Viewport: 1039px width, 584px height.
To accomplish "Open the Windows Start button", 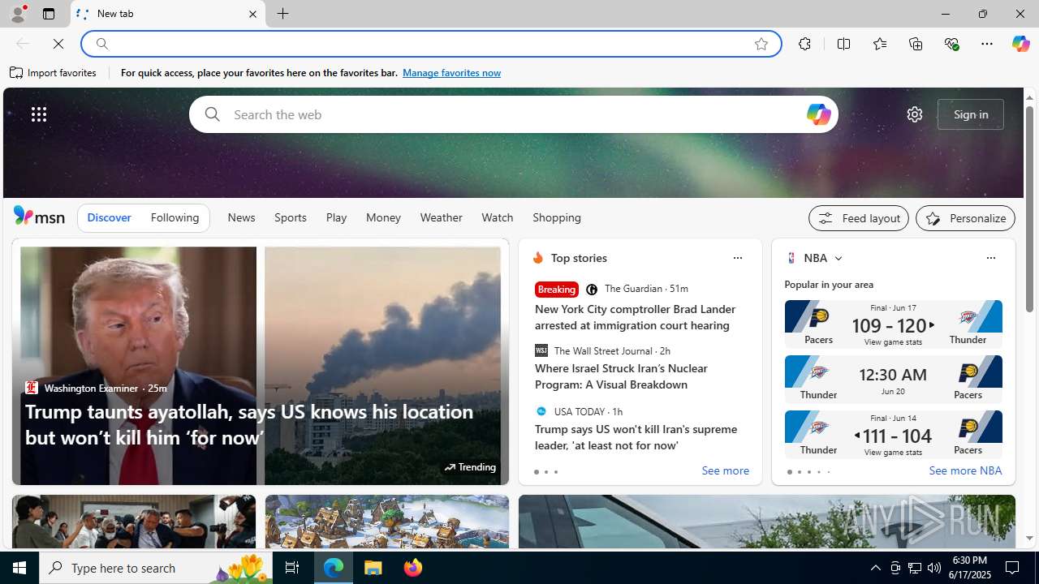I will pos(19,568).
